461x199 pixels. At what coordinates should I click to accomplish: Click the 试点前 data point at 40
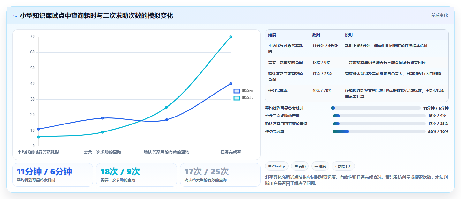pos(231,84)
